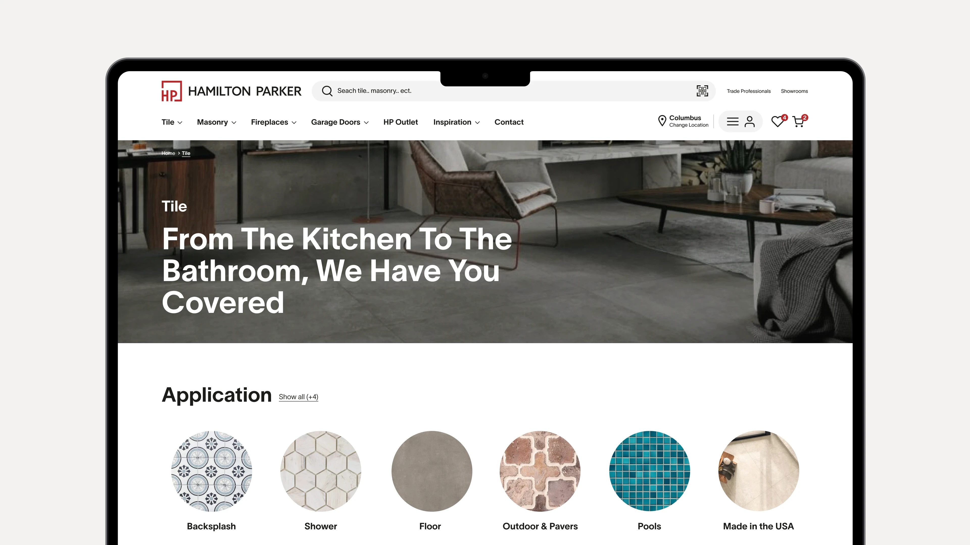The image size is (970, 545).
Task: Click Change Location under Columbus
Action: point(689,125)
